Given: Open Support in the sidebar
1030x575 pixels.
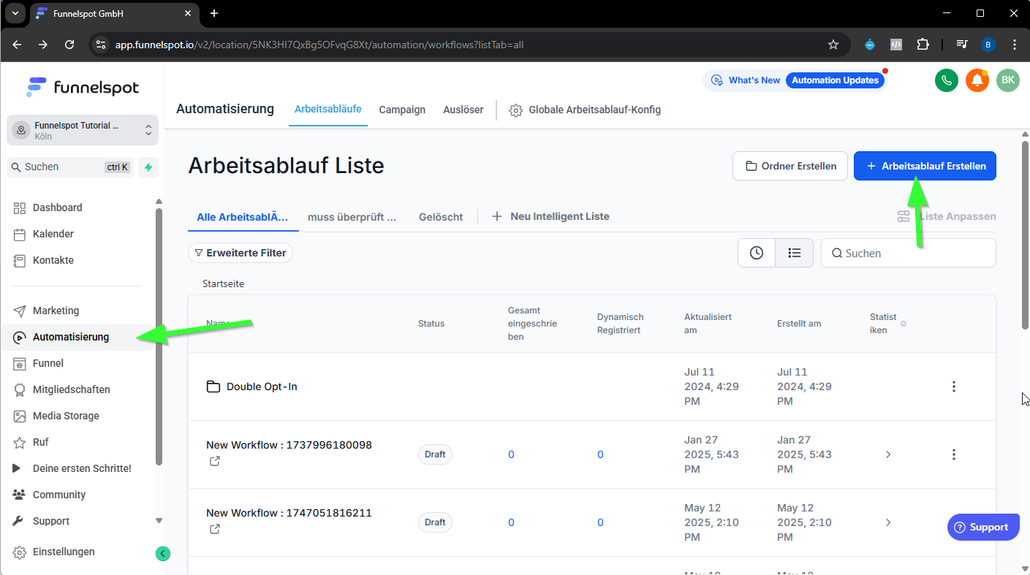Looking at the screenshot, I should pos(50,521).
